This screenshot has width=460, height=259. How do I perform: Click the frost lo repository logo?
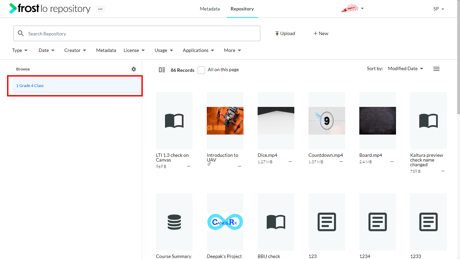[50, 8]
